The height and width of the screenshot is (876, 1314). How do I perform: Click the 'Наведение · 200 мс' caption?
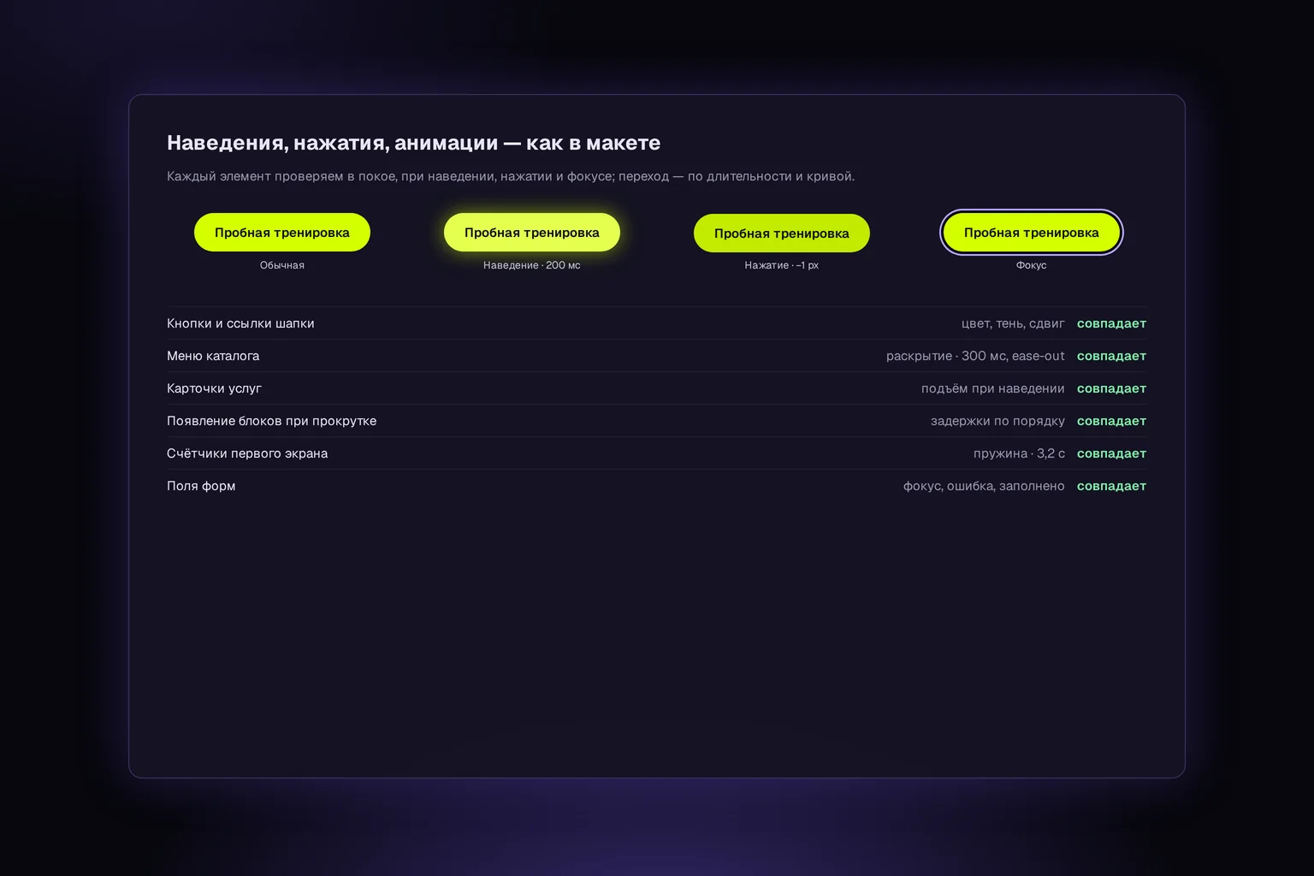[x=532, y=265]
